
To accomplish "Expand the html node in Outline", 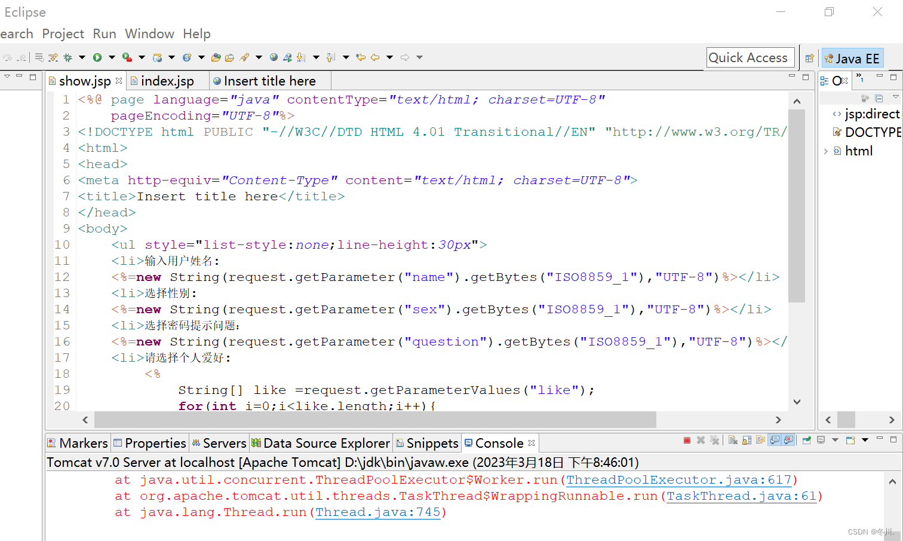I will click(x=825, y=151).
